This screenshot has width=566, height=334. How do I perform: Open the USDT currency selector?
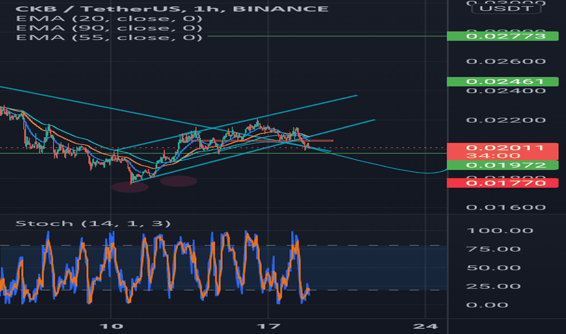tap(506, 9)
